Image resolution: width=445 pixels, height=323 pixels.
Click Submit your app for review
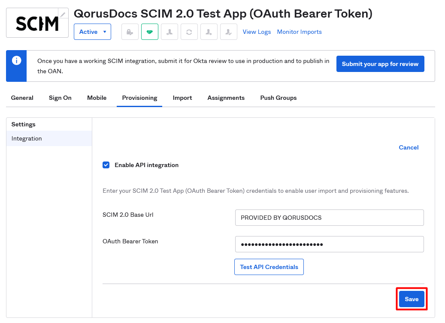pyautogui.click(x=380, y=64)
